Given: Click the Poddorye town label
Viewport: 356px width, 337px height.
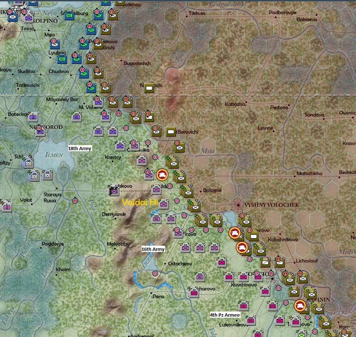Looking at the screenshot, I should pyautogui.click(x=53, y=244).
